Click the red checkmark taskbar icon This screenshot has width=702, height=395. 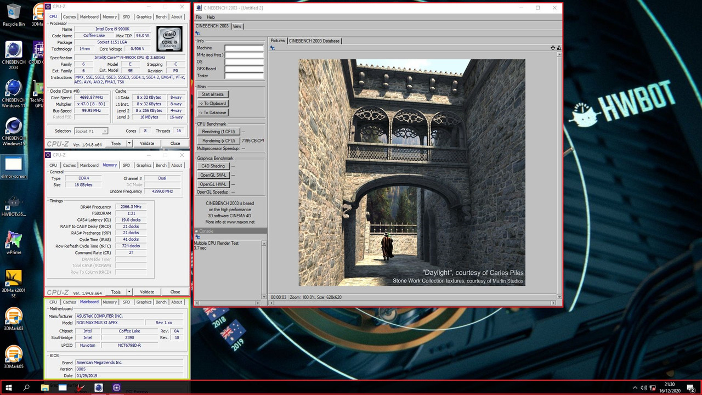81,388
